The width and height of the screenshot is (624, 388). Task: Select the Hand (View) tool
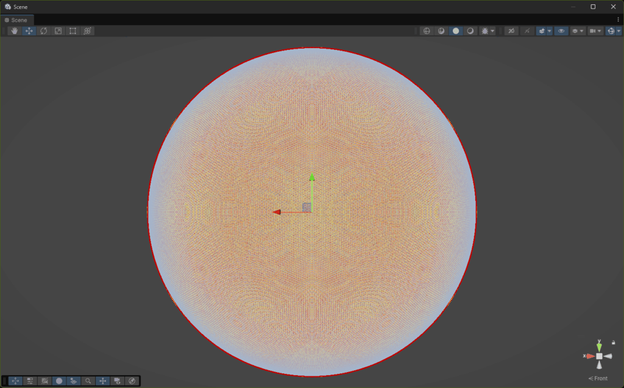coord(15,31)
